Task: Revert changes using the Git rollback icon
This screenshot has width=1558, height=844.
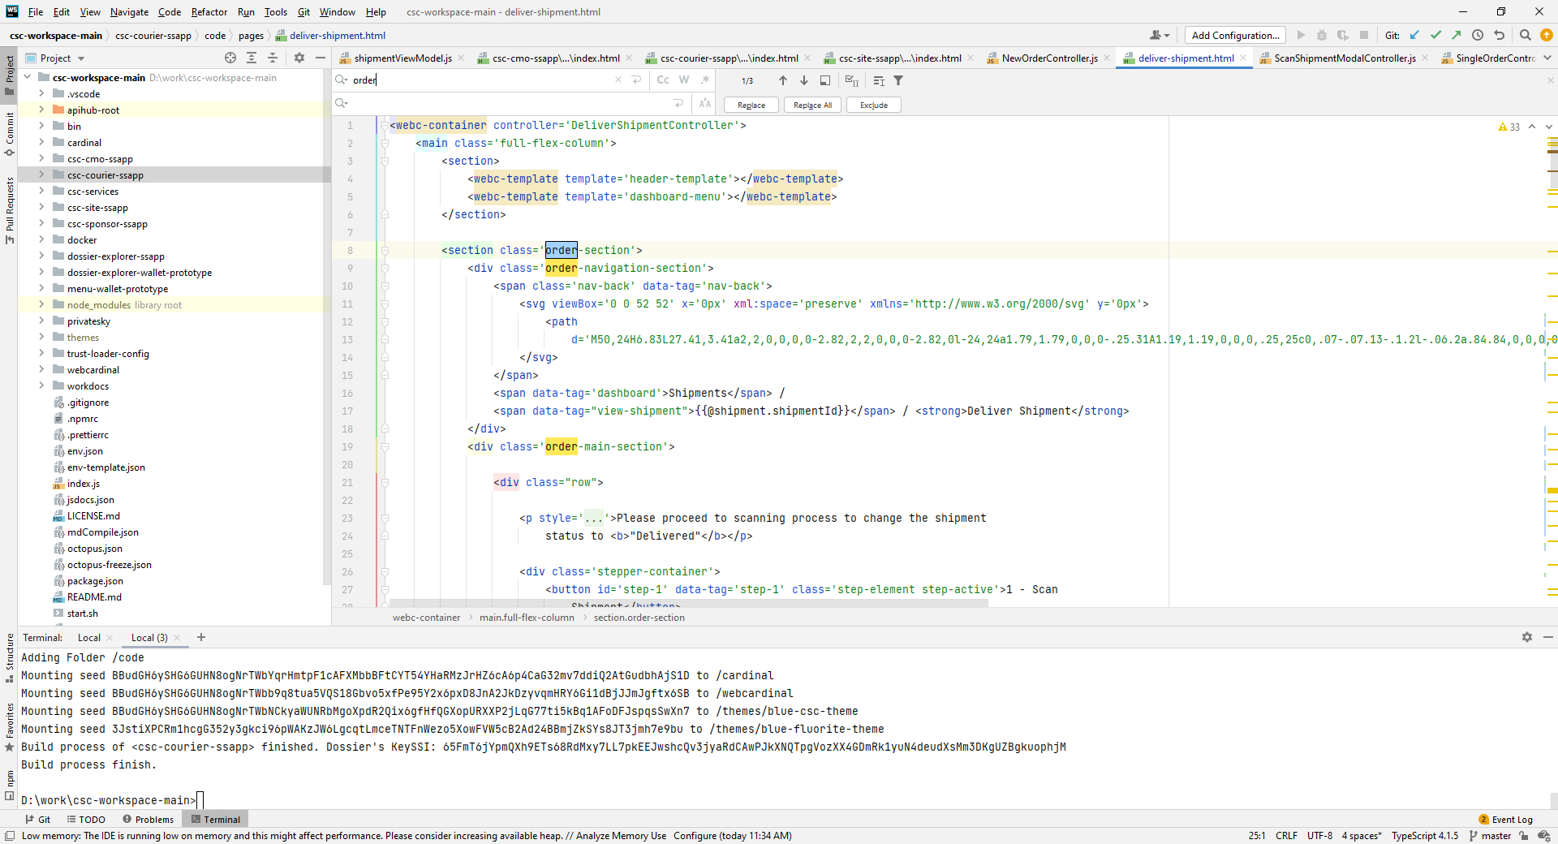Action: coord(1500,35)
